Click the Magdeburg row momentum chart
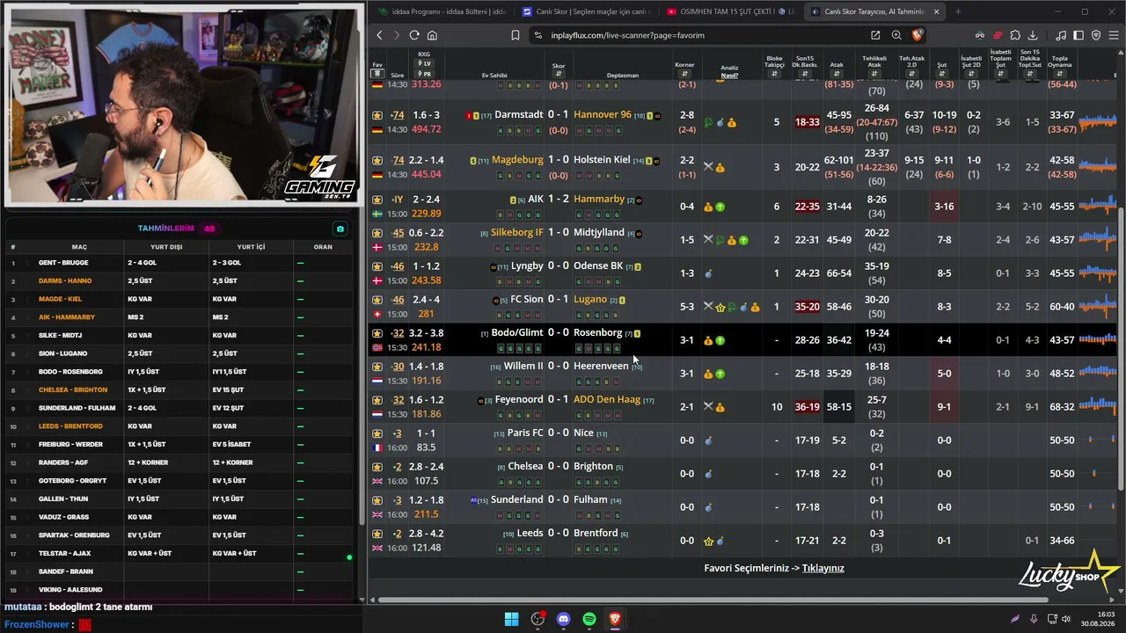The height and width of the screenshot is (633, 1126). click(1097, 167)
